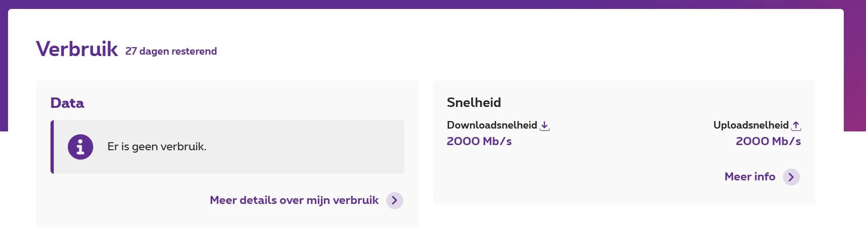Viewport: 866px width, 235px height.
Task: Click the Uploadsnelheid label
Action: 751,125
